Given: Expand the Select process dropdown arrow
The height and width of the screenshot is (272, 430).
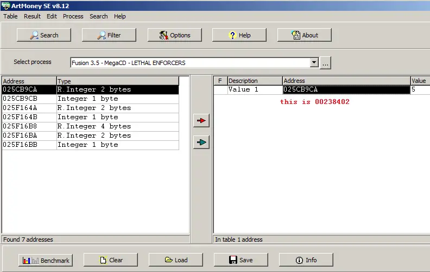Looking at the screenshot, I should point(314,63).
